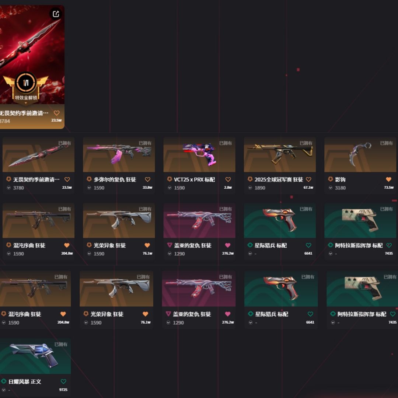Open the 2025全球冠军赛 狂徒 title link
The width and height of the screenshot is (398, 398).
click(279, 179)
